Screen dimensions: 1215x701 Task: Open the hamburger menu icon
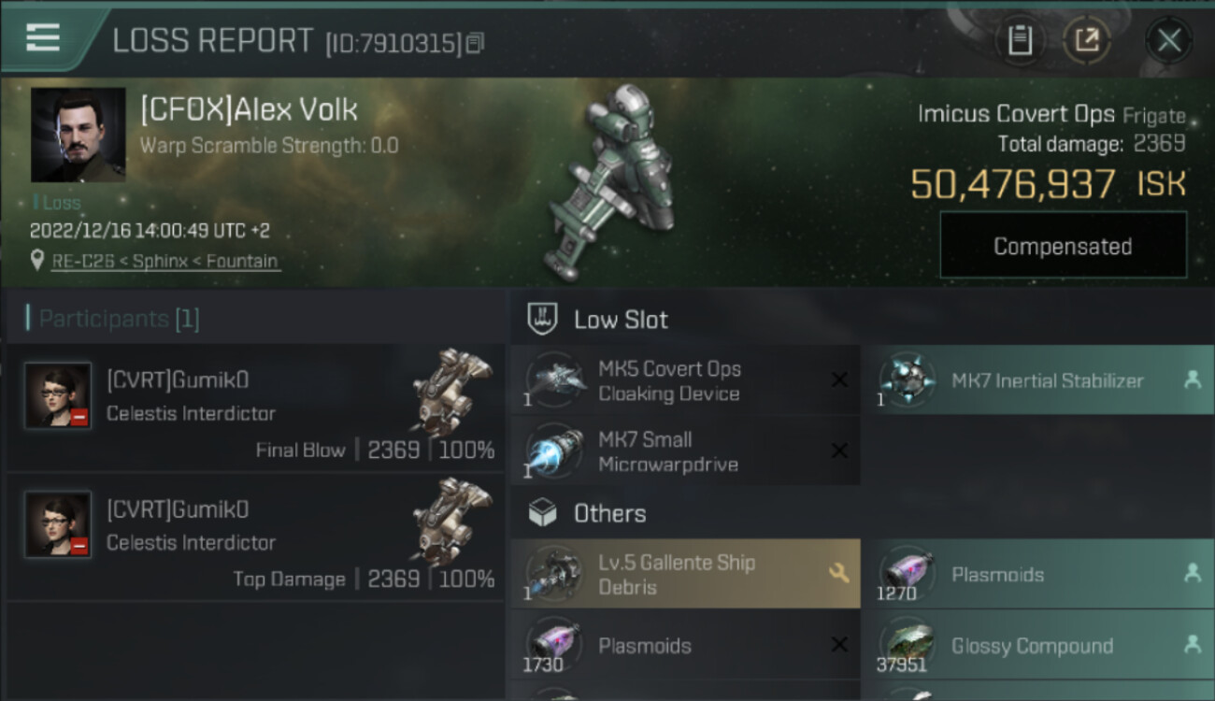pos(43,38)
